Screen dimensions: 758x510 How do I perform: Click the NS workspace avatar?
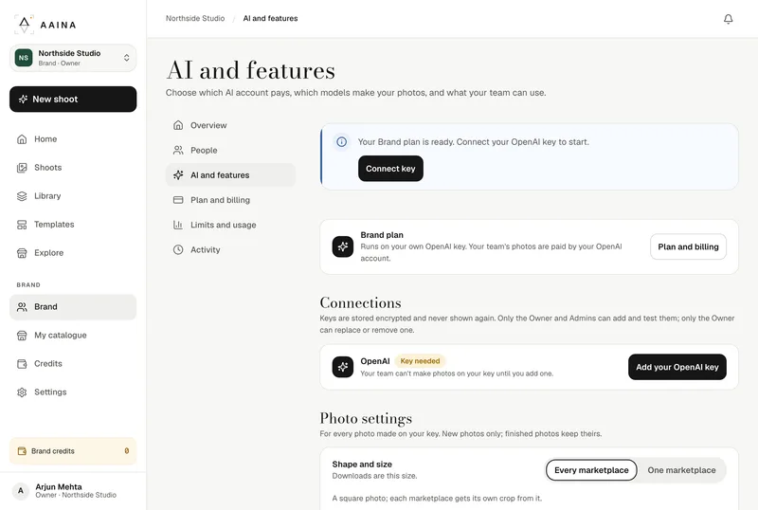pos(24,58)
